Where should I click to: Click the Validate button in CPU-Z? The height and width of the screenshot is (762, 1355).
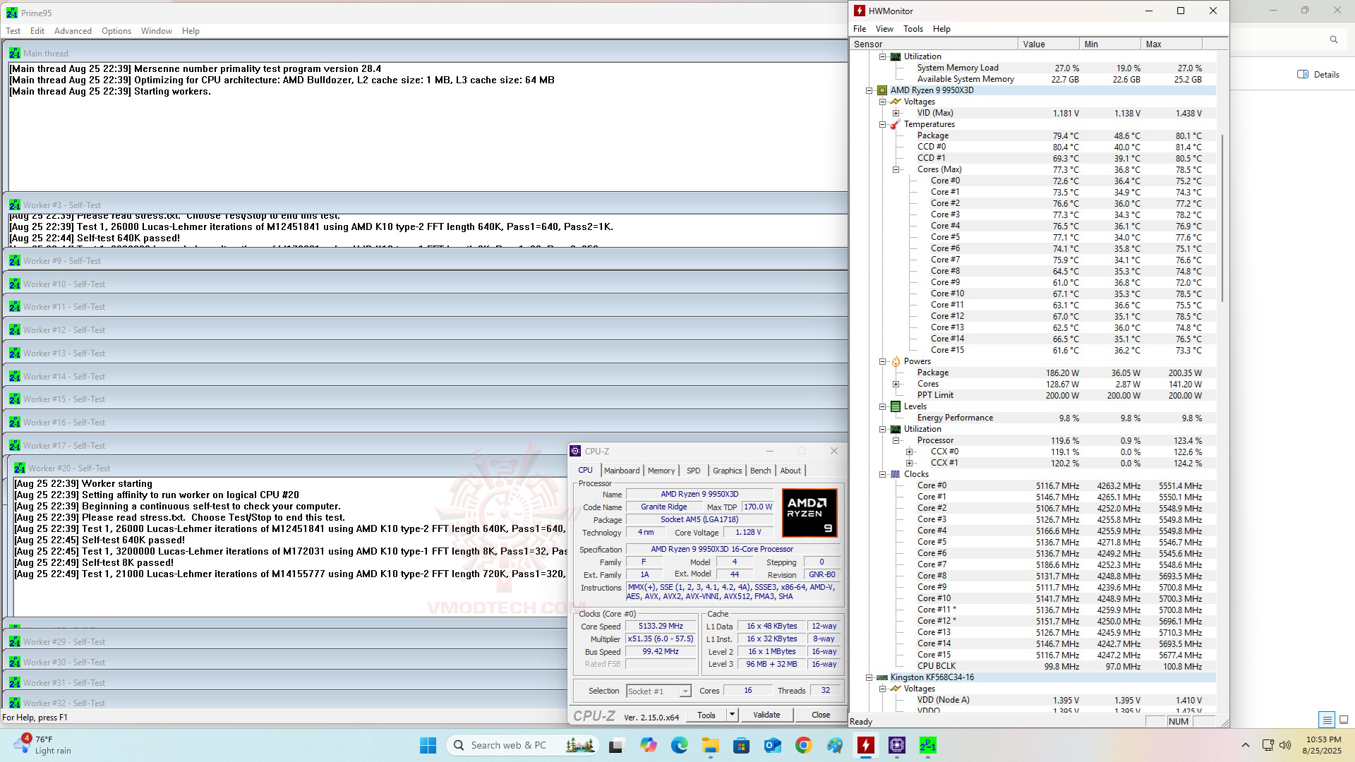(x=766, y=715)
